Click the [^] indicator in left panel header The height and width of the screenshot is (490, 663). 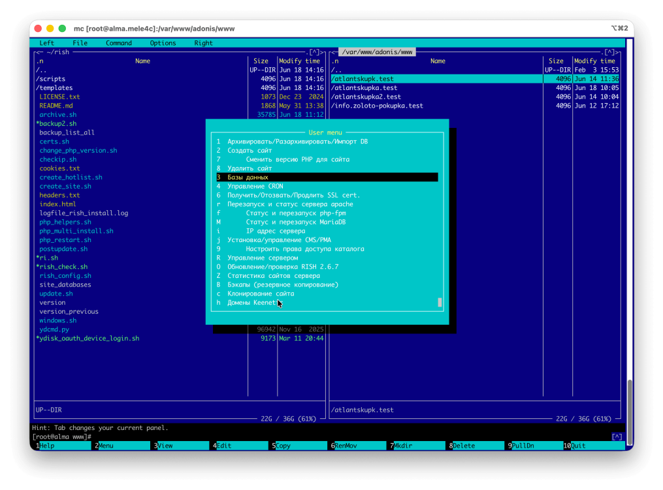pos(315,52)
